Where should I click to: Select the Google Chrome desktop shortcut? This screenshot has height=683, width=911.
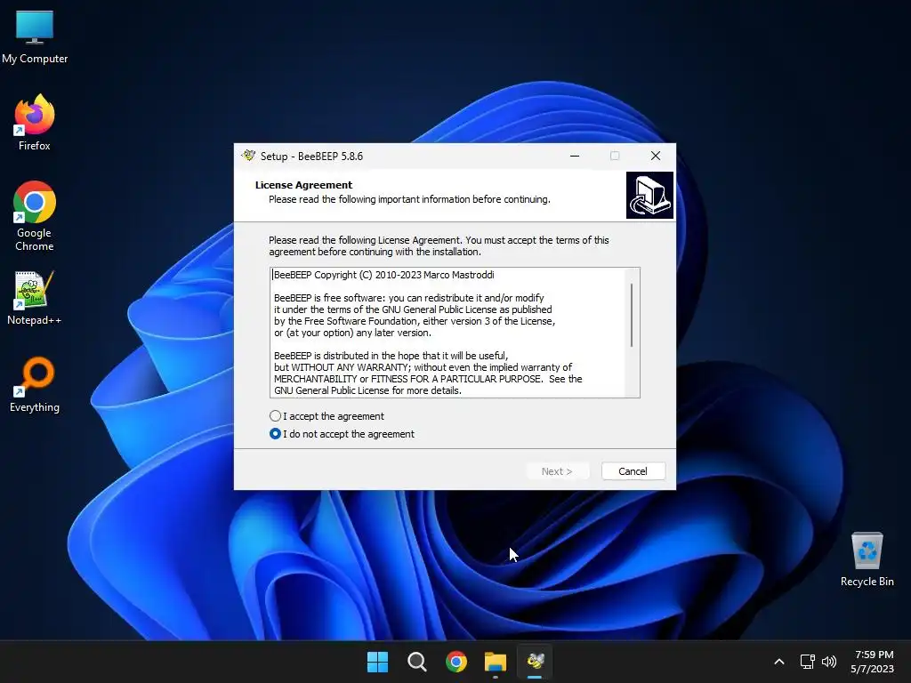click(35, 215)
